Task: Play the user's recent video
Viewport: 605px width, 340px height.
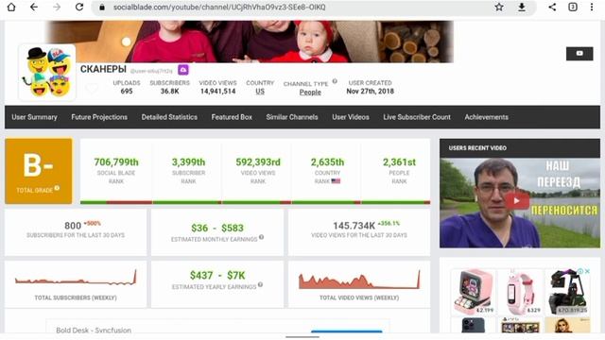Action: coord(517,201)
